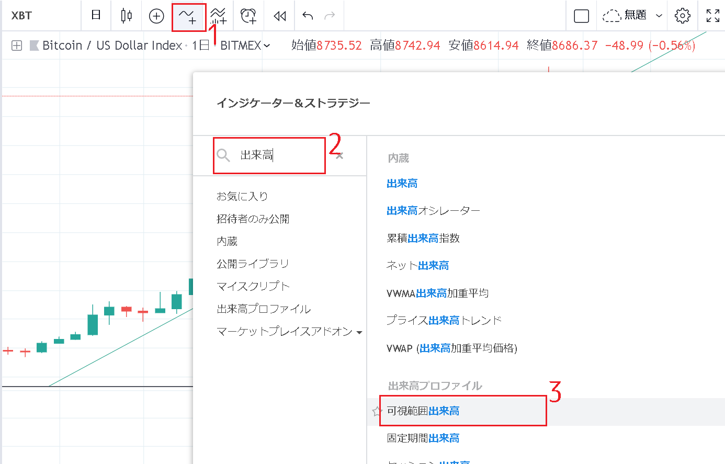Screen dimensions: 725x464
Task: Expand the マーケットプレイスアドオン category
Action: click(x=288, y=332)
